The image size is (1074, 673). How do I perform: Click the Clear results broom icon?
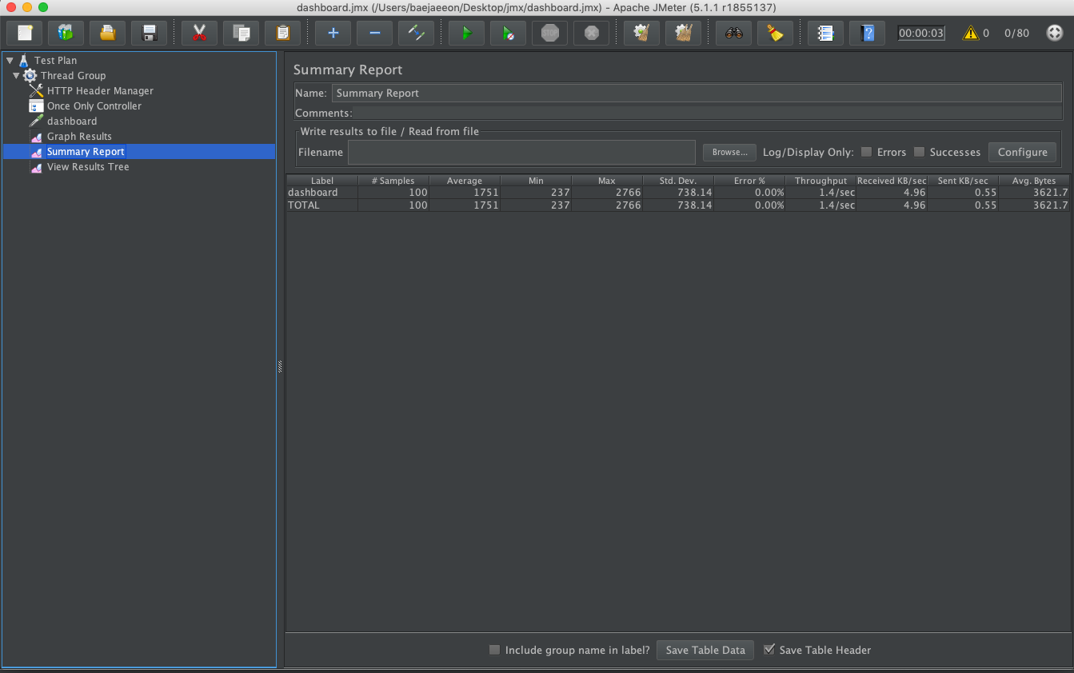coord(641,33)
